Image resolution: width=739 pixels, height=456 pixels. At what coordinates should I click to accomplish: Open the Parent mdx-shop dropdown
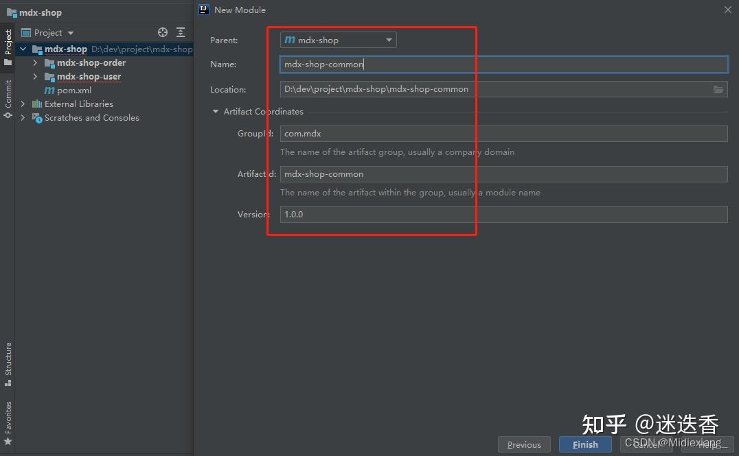click(338, 40)
